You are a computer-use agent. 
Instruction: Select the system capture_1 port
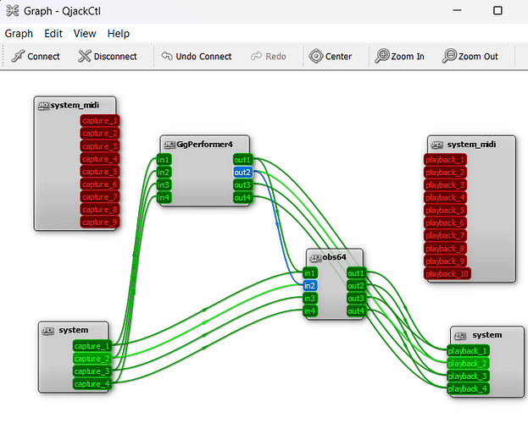pos(92,346)
